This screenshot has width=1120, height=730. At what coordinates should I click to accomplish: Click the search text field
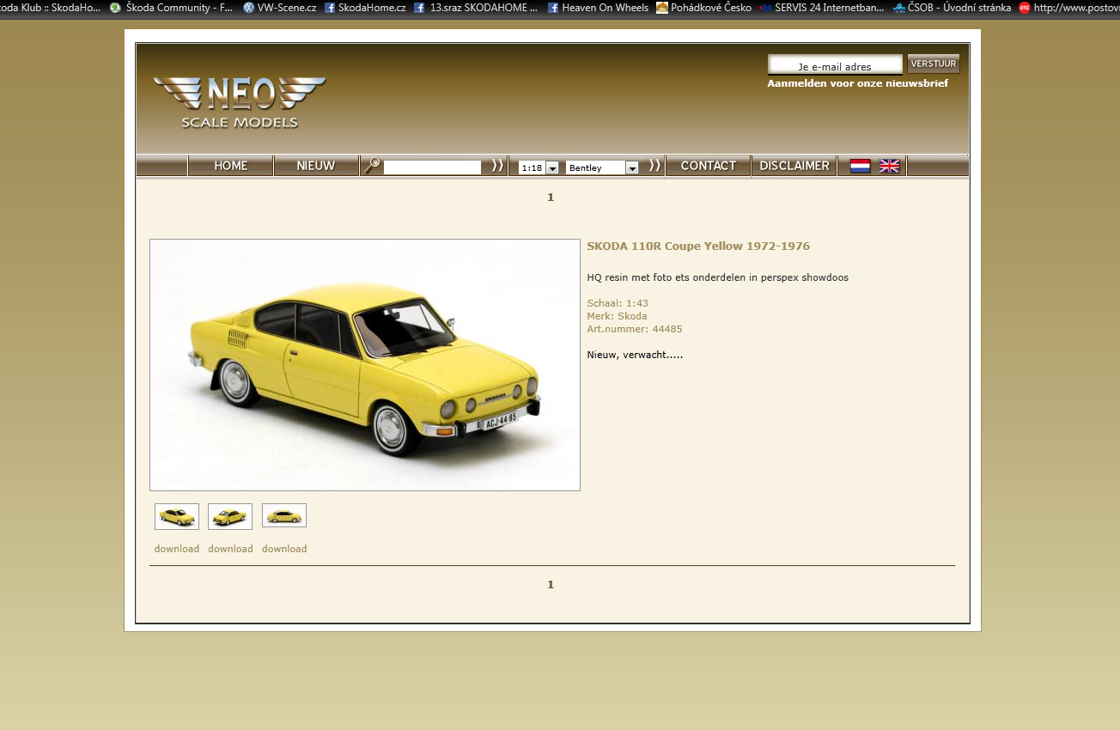coord(432,167)
